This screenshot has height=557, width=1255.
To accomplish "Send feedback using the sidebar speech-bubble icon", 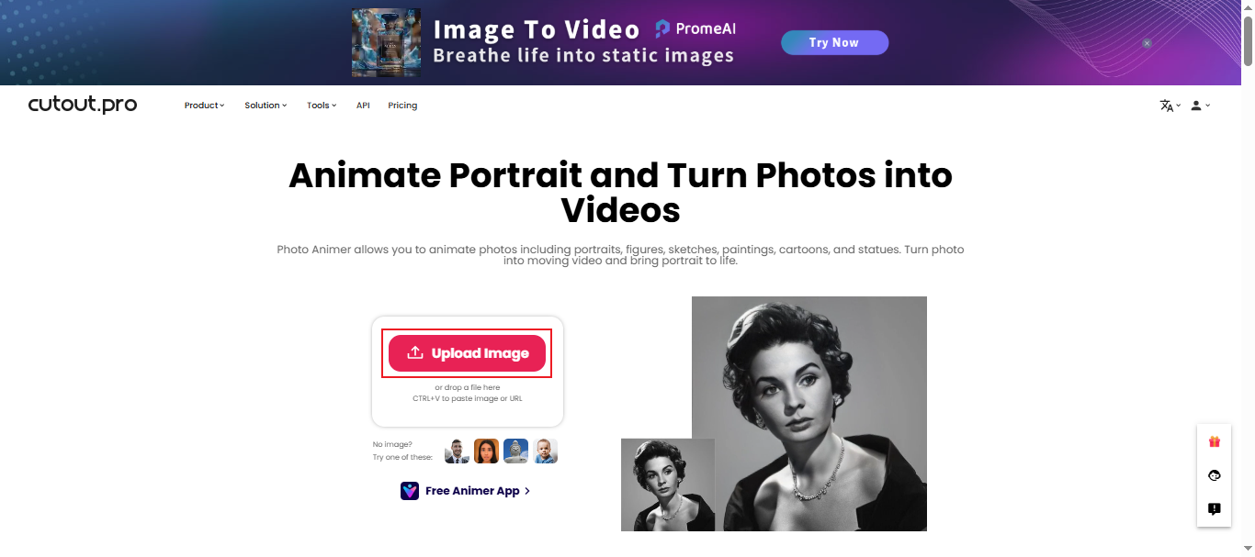I will point(1214,508).
